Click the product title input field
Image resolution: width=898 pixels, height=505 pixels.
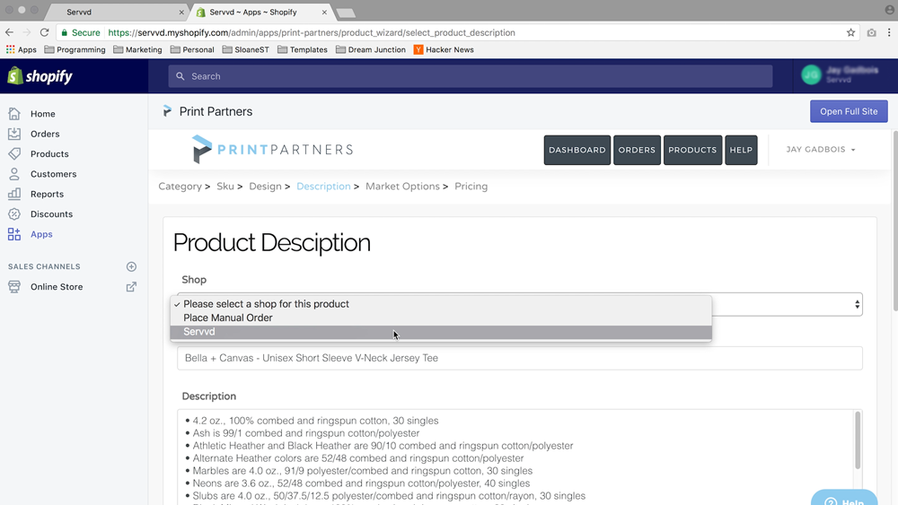(519, 358)
